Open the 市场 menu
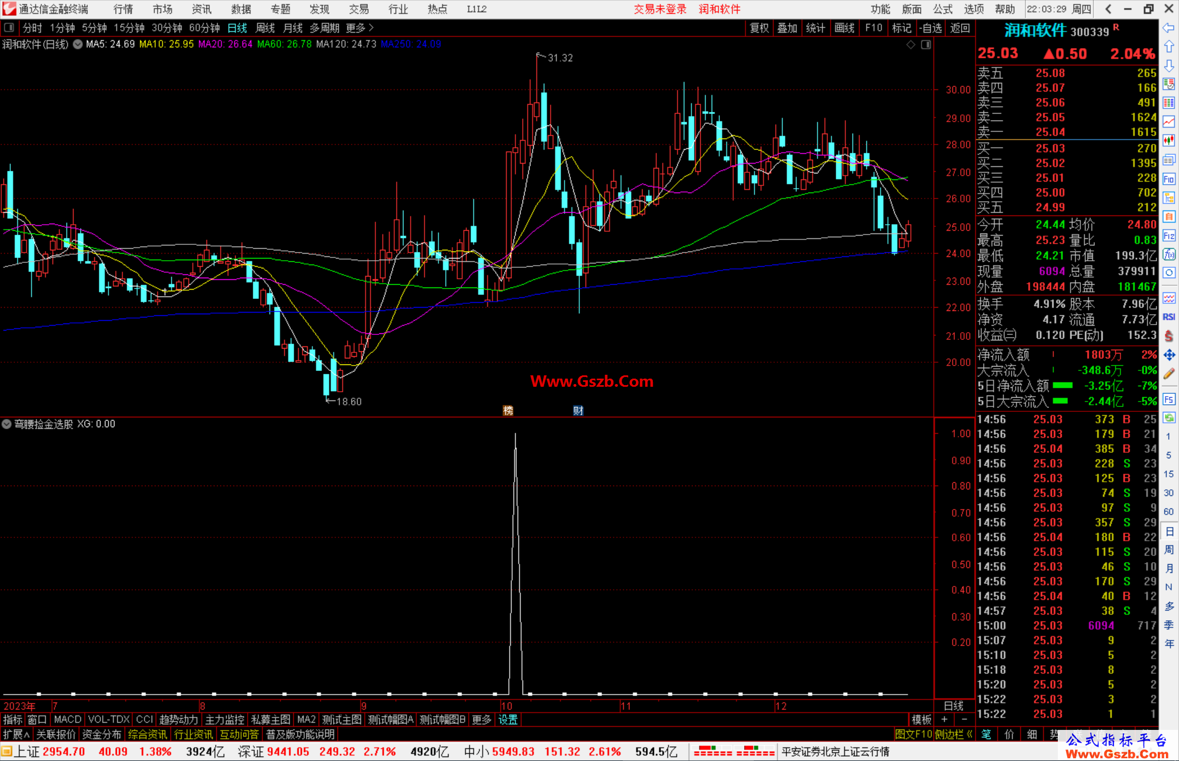 tap(162, 9)
